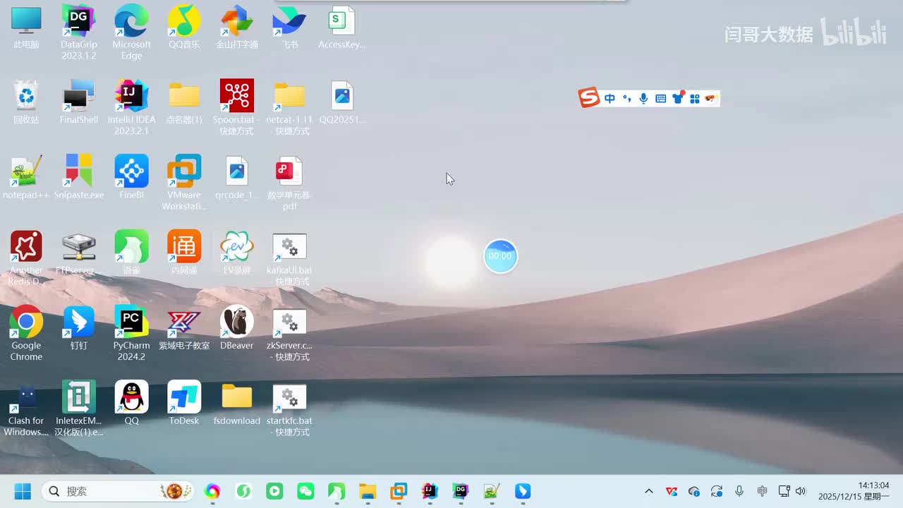
Task: Select the Snipaste.exe desktop icon
Action: click(79, 177)
